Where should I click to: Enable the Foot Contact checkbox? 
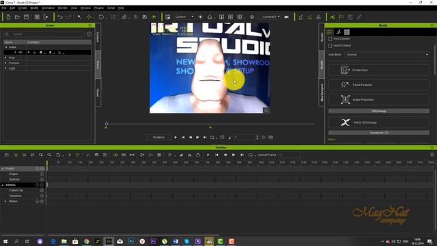click(x=330, y=39)
